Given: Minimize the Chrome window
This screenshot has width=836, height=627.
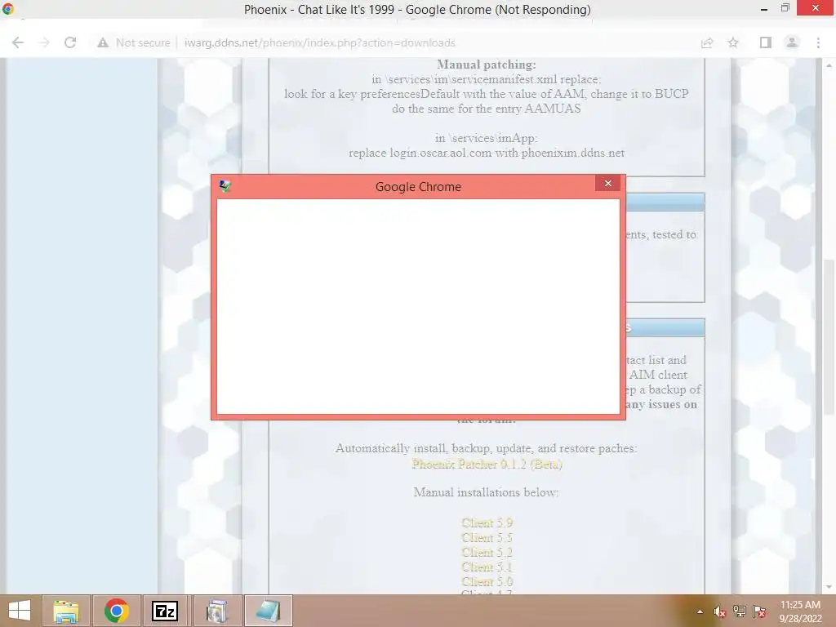Looking at the screenshot, I should 764,9.
